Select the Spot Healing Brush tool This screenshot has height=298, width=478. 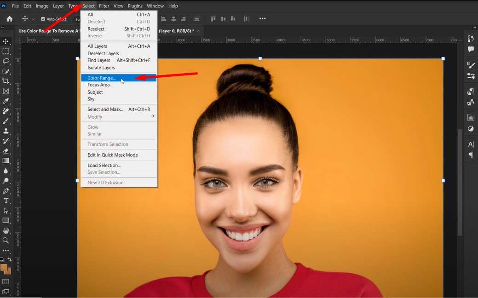pyautogui.click(x=6, y=111)
